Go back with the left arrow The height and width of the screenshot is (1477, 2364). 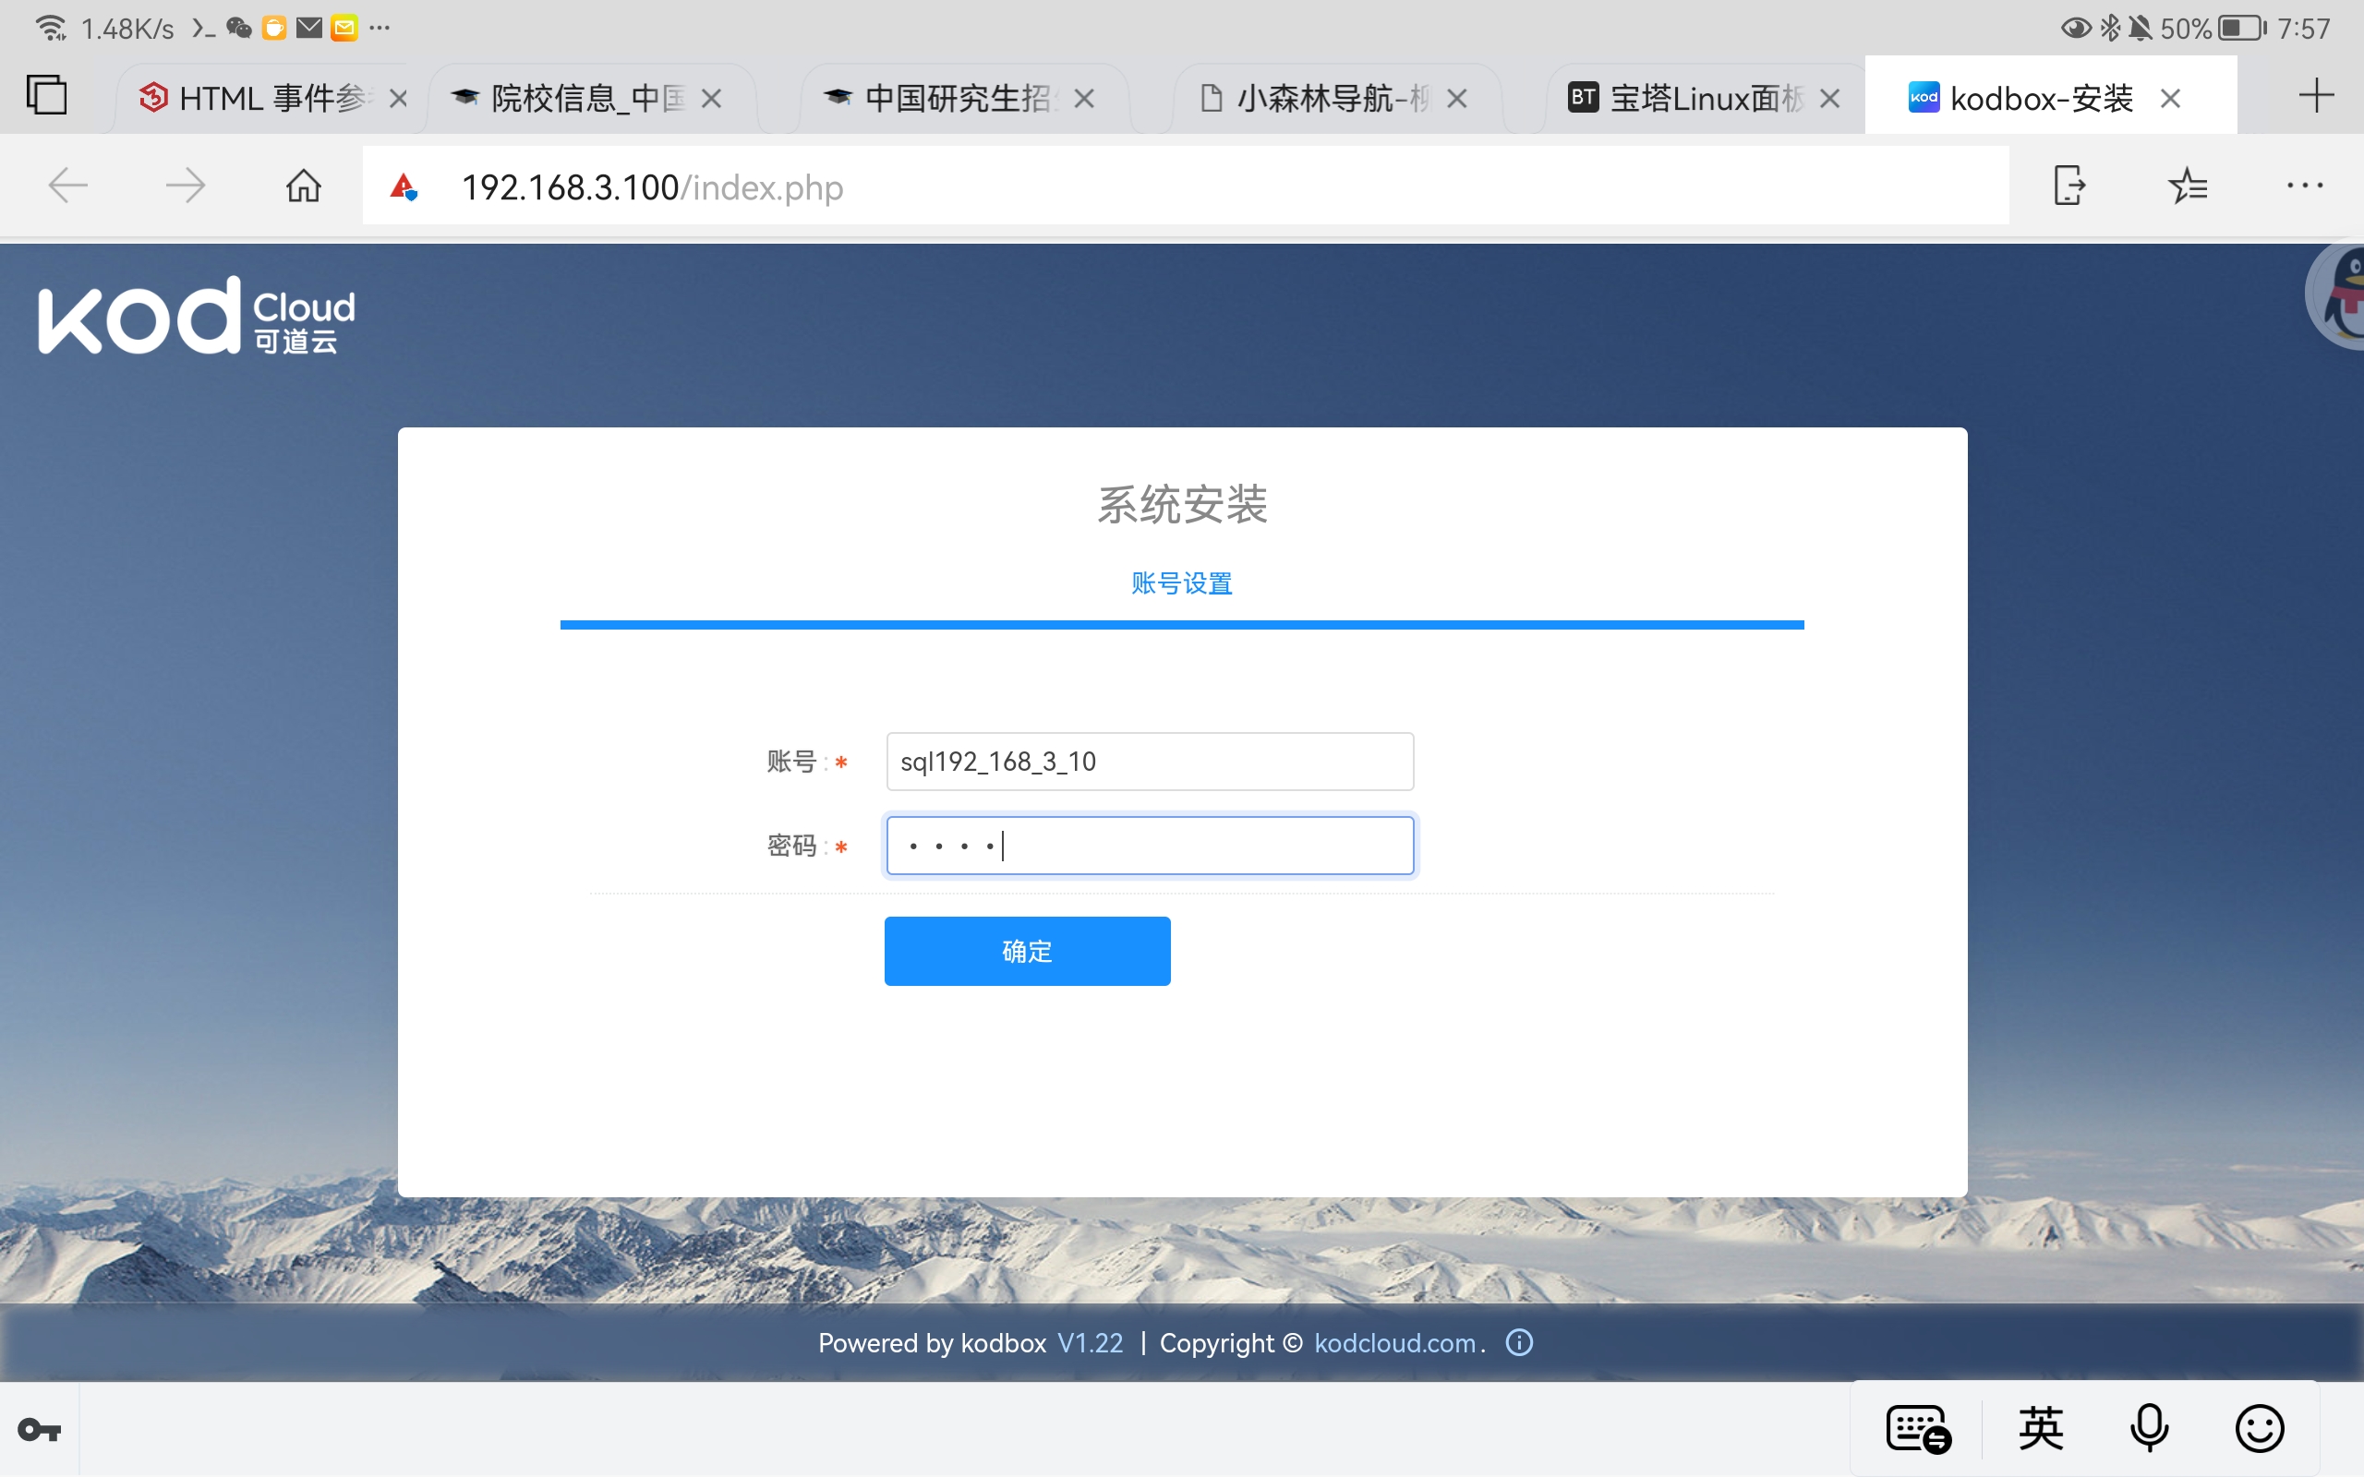68,186
